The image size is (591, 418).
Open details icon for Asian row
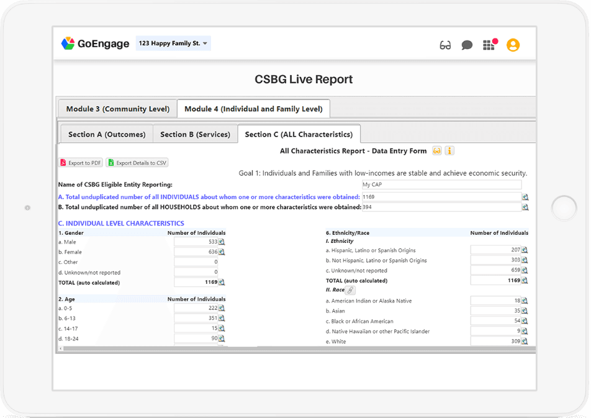[525, 311]
